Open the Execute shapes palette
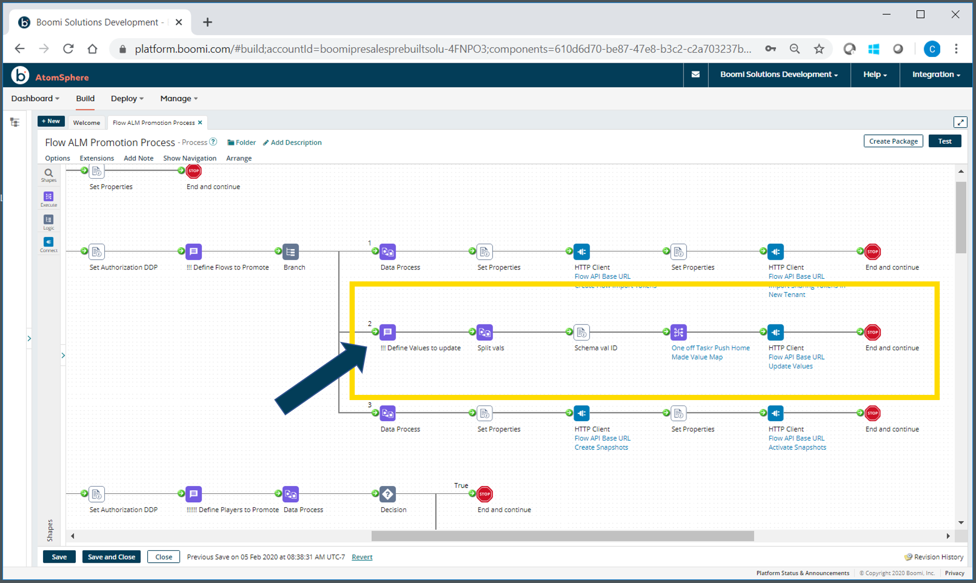Viewport: 976px width, 583px height. click(48, 198)
